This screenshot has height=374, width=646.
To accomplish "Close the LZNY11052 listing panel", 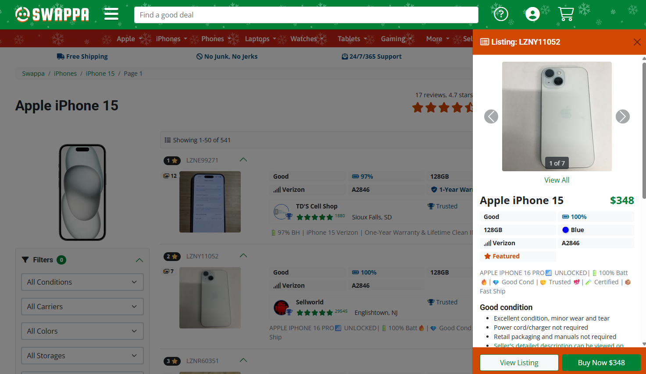I will pos(637,42).
